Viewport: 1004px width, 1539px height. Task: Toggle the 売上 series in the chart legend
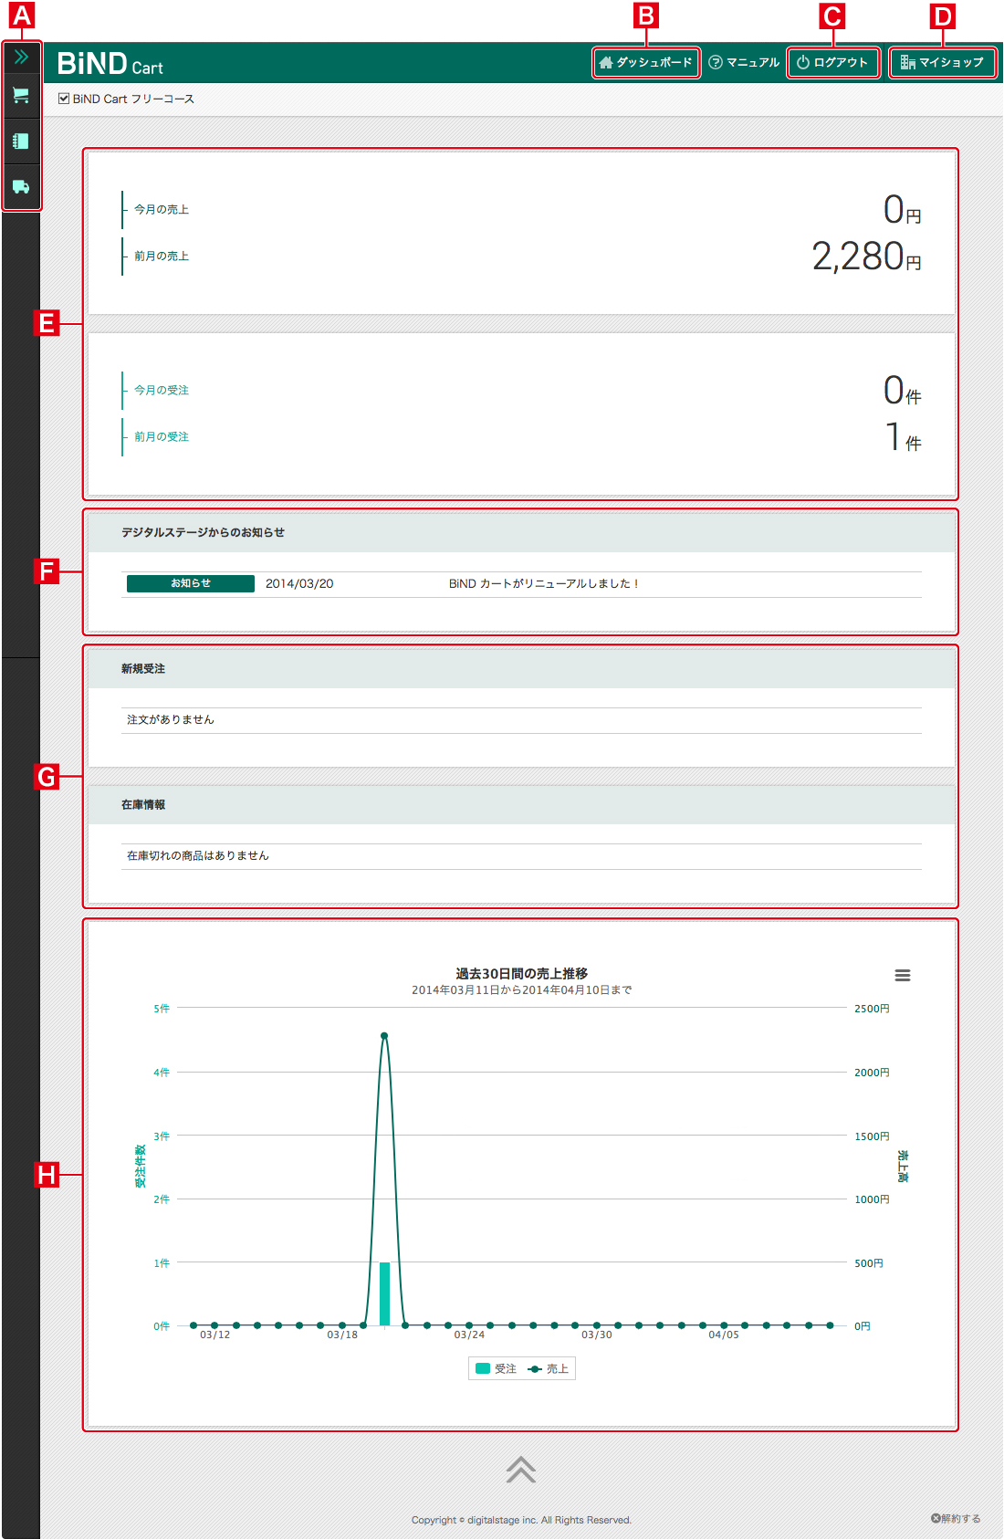(549, 1368)
